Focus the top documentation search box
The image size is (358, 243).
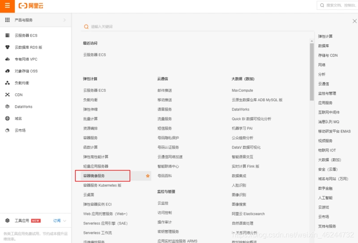tap(337, 5)
